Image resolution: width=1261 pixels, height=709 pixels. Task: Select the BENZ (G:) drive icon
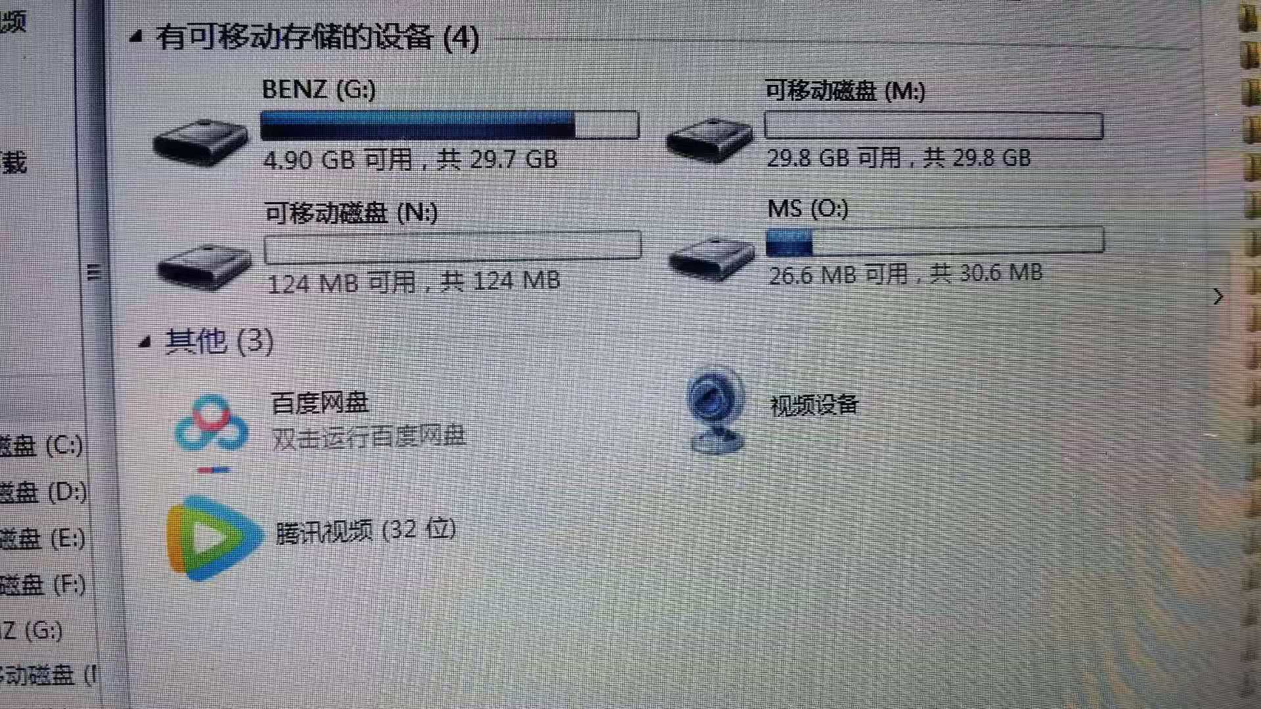tap(200, 142)
